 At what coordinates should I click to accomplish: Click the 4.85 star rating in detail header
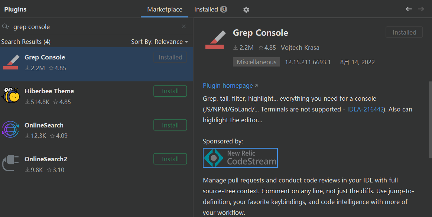[267, 48]
